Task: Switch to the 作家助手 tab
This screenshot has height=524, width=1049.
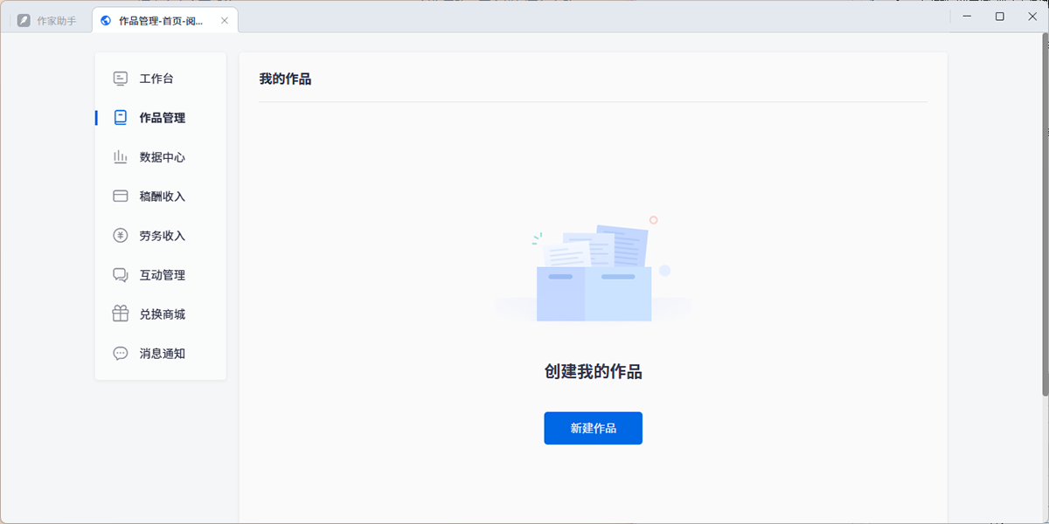Action: pos(56,20)
